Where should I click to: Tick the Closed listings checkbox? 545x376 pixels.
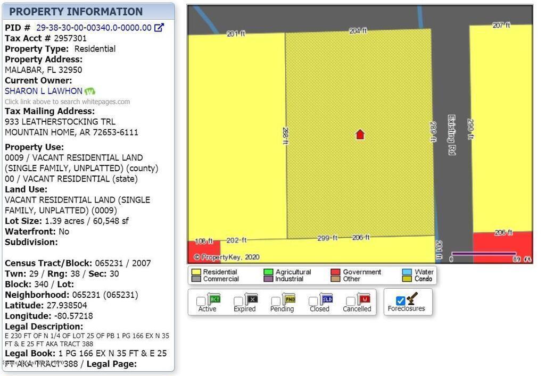(313, 302)
